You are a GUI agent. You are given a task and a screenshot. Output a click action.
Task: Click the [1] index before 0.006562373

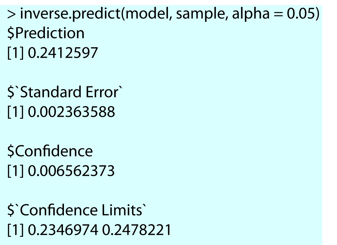pos(16,171)
